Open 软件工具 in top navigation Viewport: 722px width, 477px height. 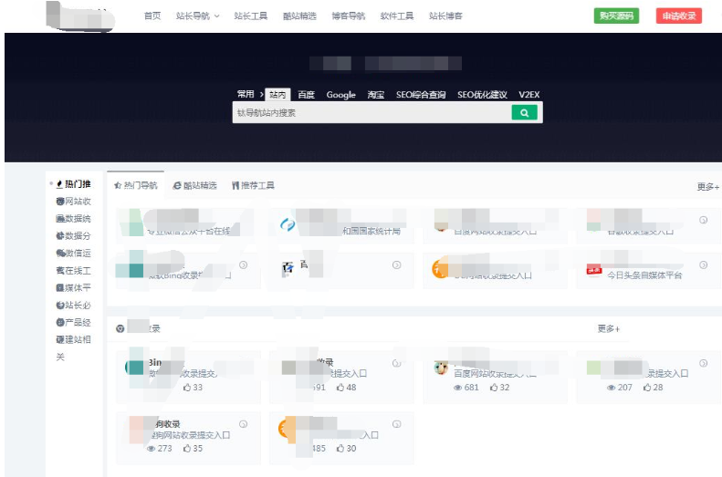point(397,16)
